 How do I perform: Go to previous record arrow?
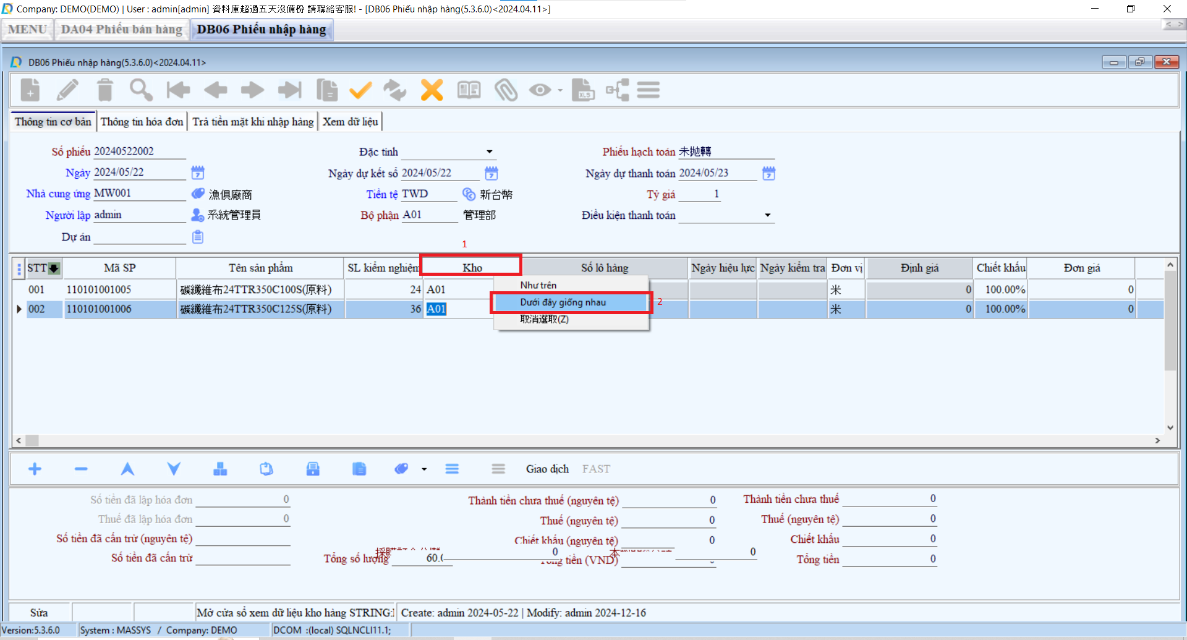[215, 90]
